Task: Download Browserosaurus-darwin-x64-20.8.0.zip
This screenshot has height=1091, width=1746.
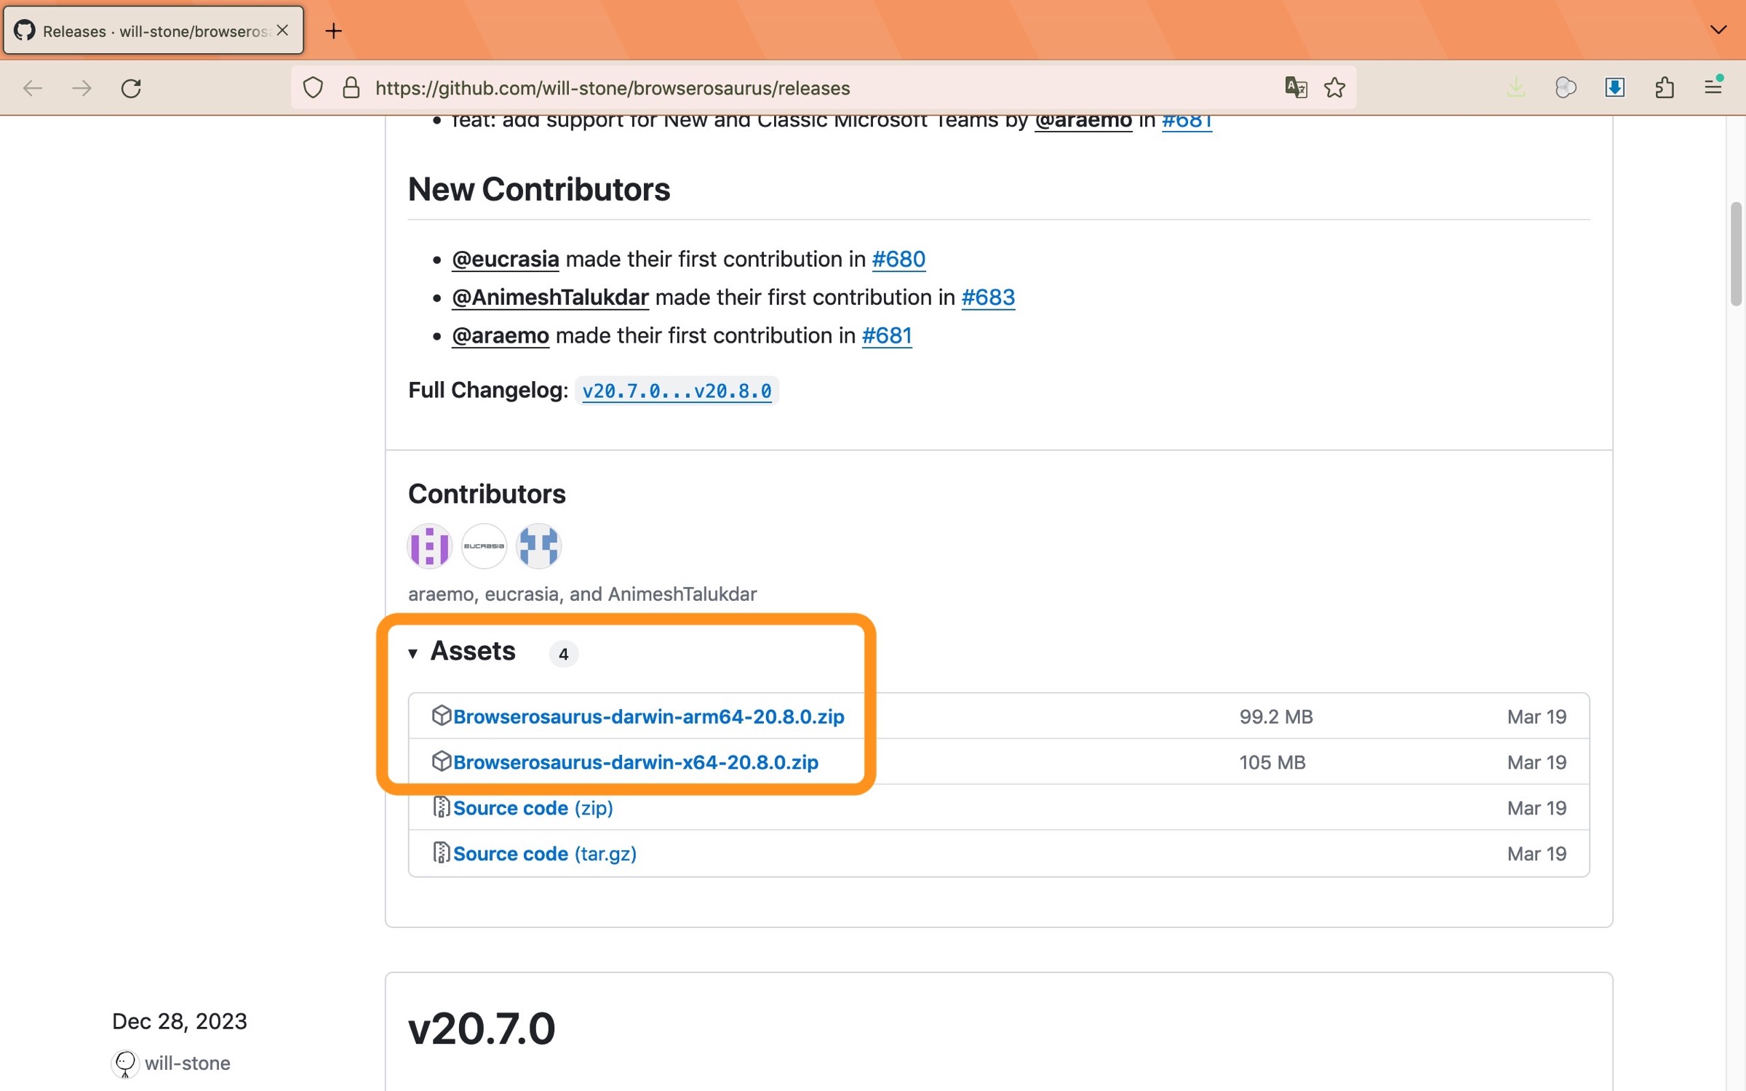Action: tap(635, 762)
